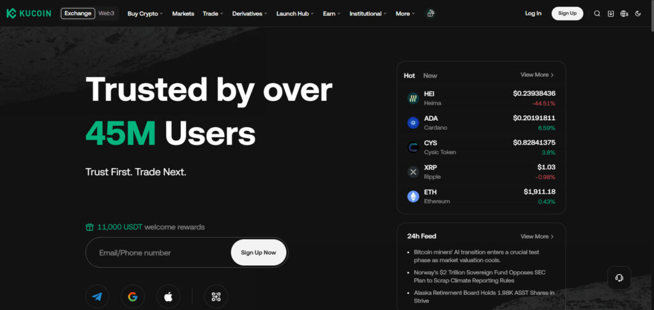This screenshot has height=310, width=654.
Task: Switch to the Hot tab
Action: (409, 75)
